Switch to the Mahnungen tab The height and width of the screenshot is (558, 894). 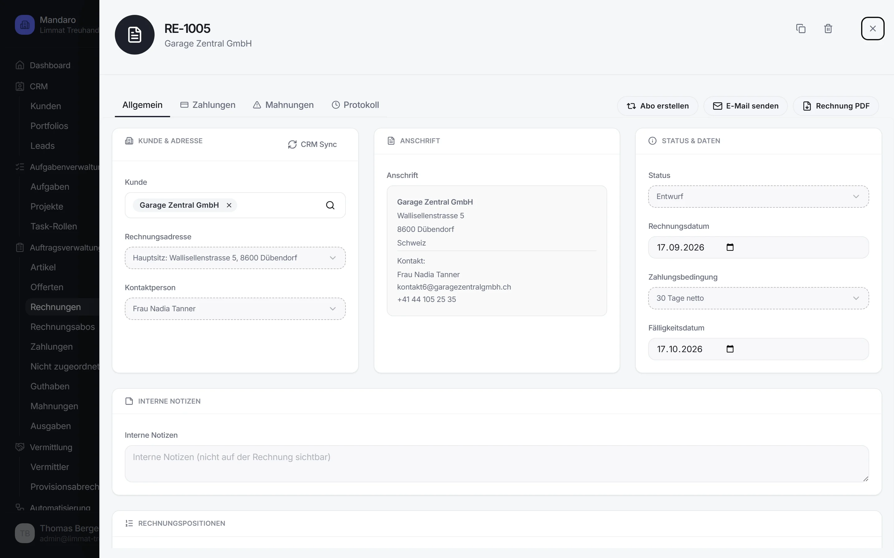[283, 105]
